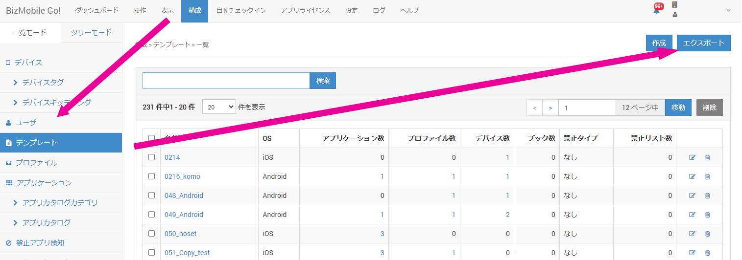Click edit icon for 050_noset row
This screenshot has width=742, height=260.
(692, 234)
